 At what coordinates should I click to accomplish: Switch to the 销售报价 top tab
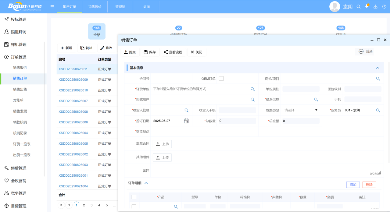click(x=95, y=6)
